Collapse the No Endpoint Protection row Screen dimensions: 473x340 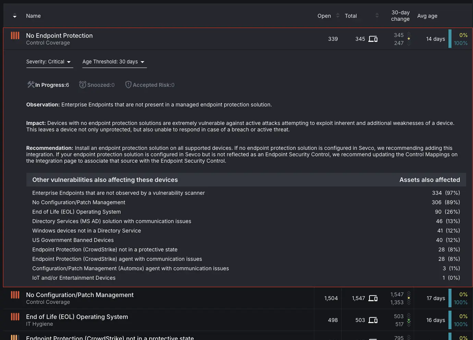point(238,39)
